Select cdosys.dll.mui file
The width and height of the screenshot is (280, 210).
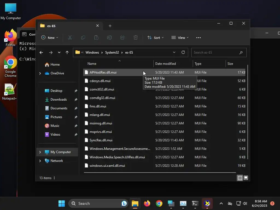(x=164, y=81)
